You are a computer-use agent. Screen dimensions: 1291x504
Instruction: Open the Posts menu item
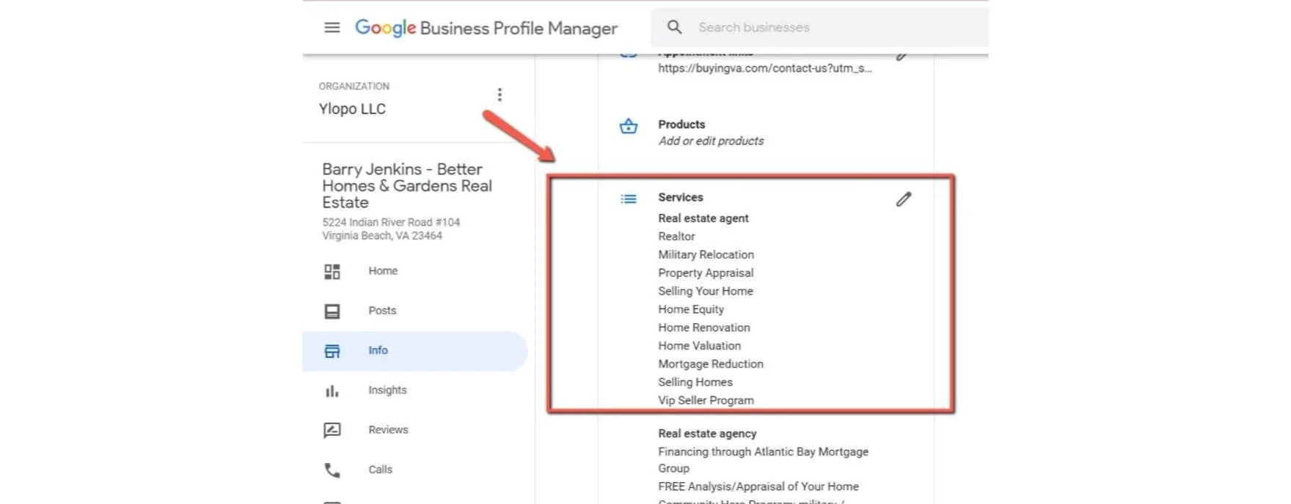coord(382,311)
